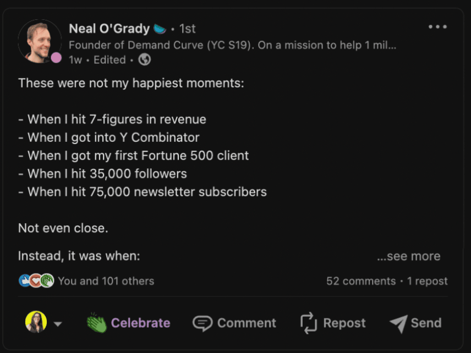This screenshot has width=471, height=353.
Task: Click the small avatar next to dropdown arrow
Action: point(36,322)
